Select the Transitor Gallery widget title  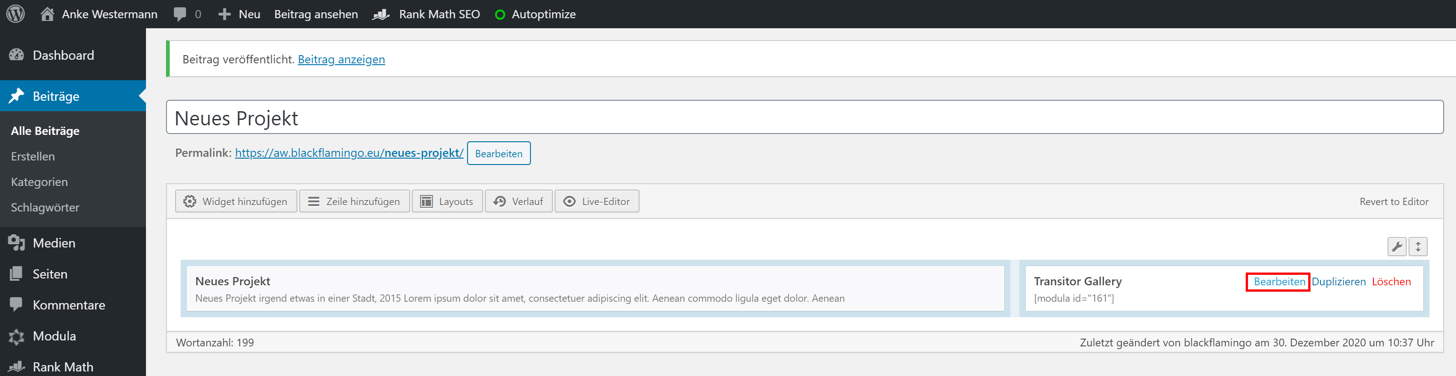[x=1077, y=281]
